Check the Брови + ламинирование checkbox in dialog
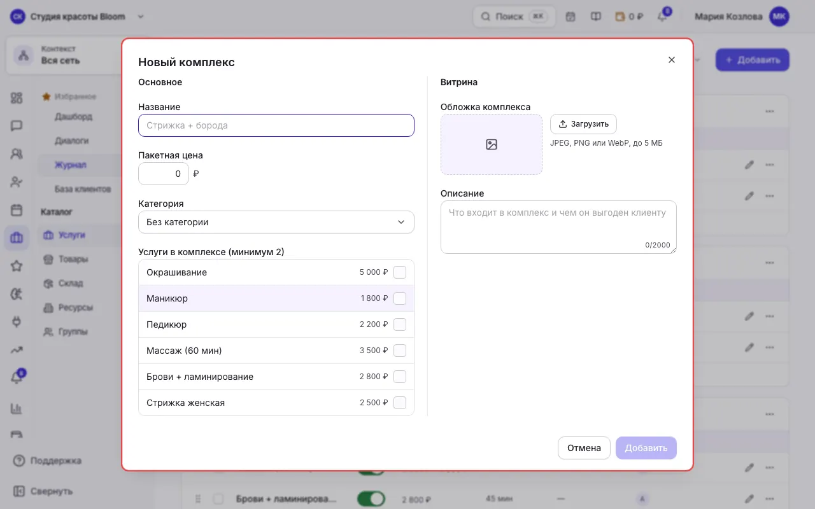This screenshot has width=815, height=509. (x=400, y=377)
